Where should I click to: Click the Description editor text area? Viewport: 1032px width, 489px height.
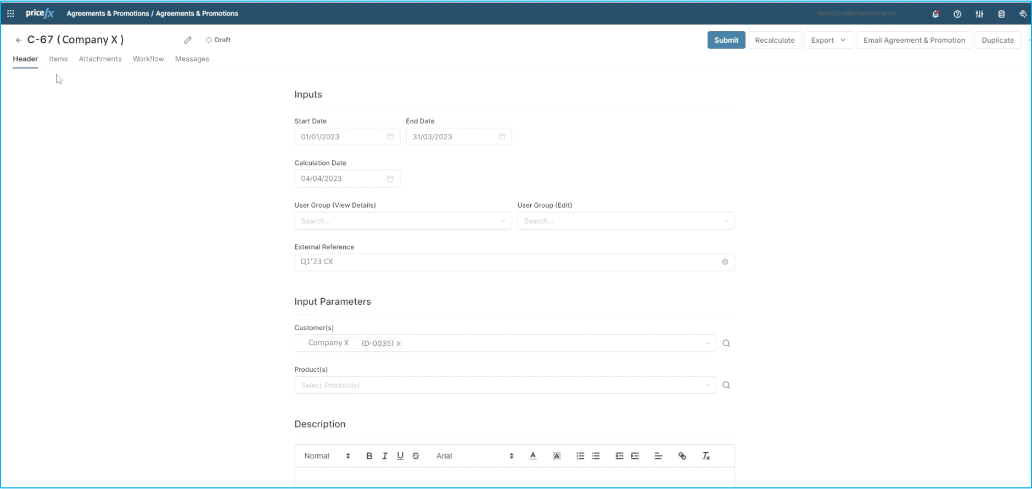pyautogui.click(x=514, y=477)
